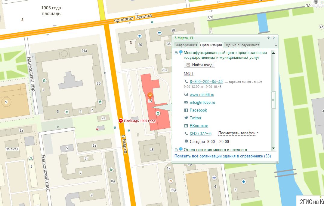Image resolution: width=324 pixels, height=206 pixels.
Task: Expand the Отдел развития малого и среднего entry
Action: click(176, 150)
